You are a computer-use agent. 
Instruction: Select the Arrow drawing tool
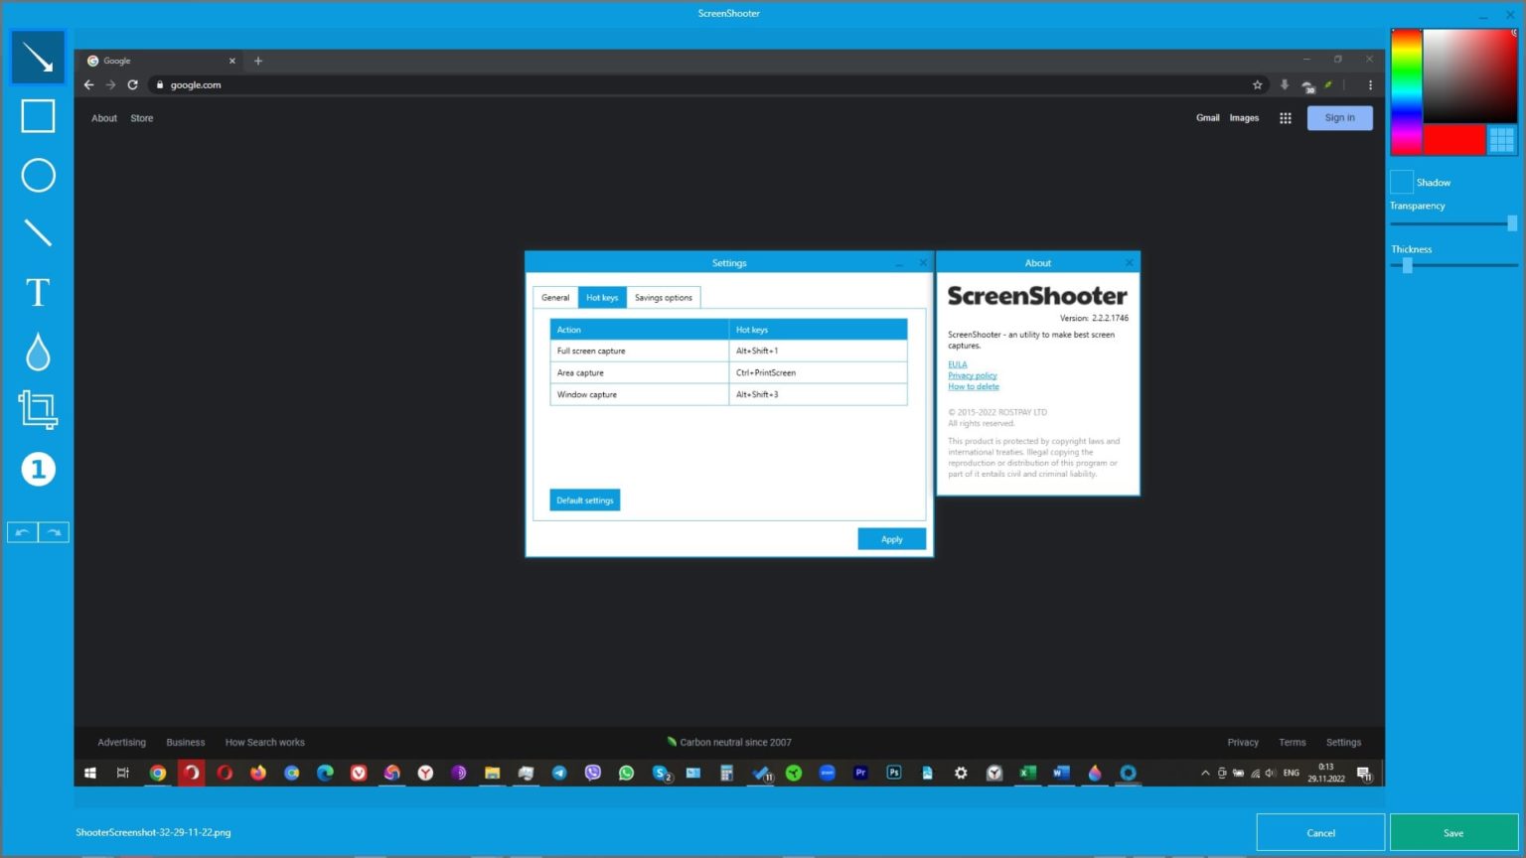coord(38,58)
